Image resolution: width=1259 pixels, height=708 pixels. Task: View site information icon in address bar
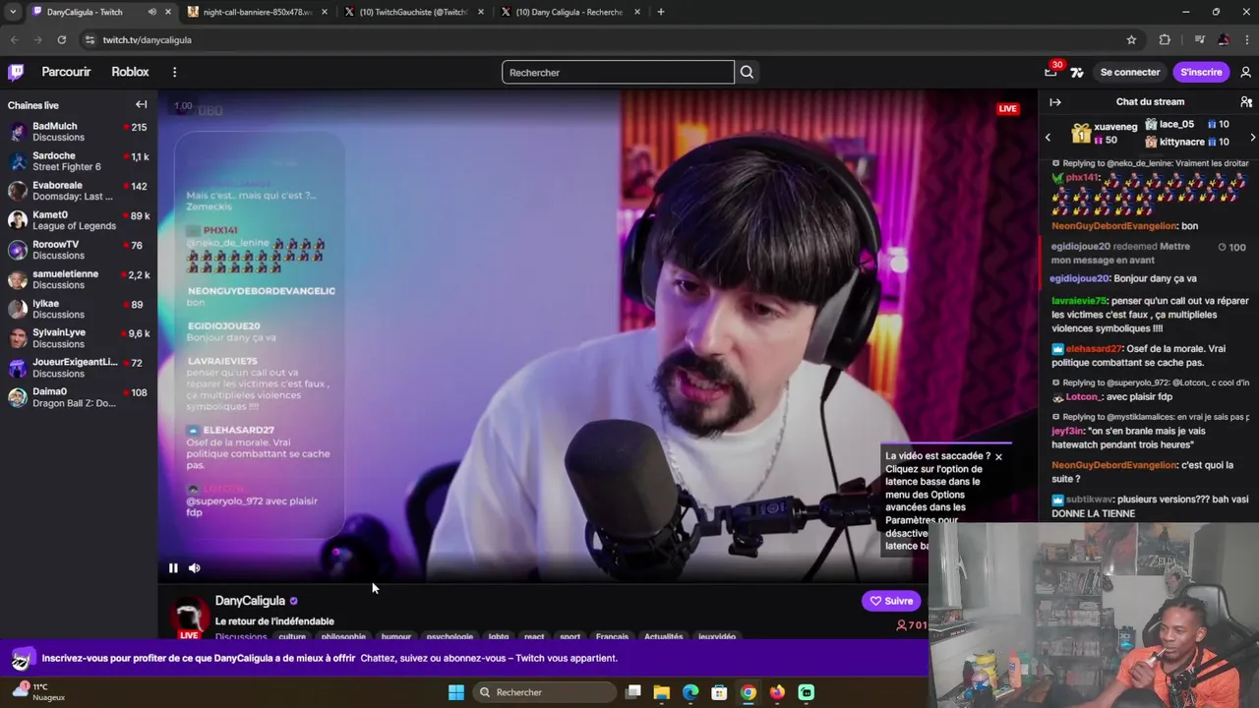90,39
